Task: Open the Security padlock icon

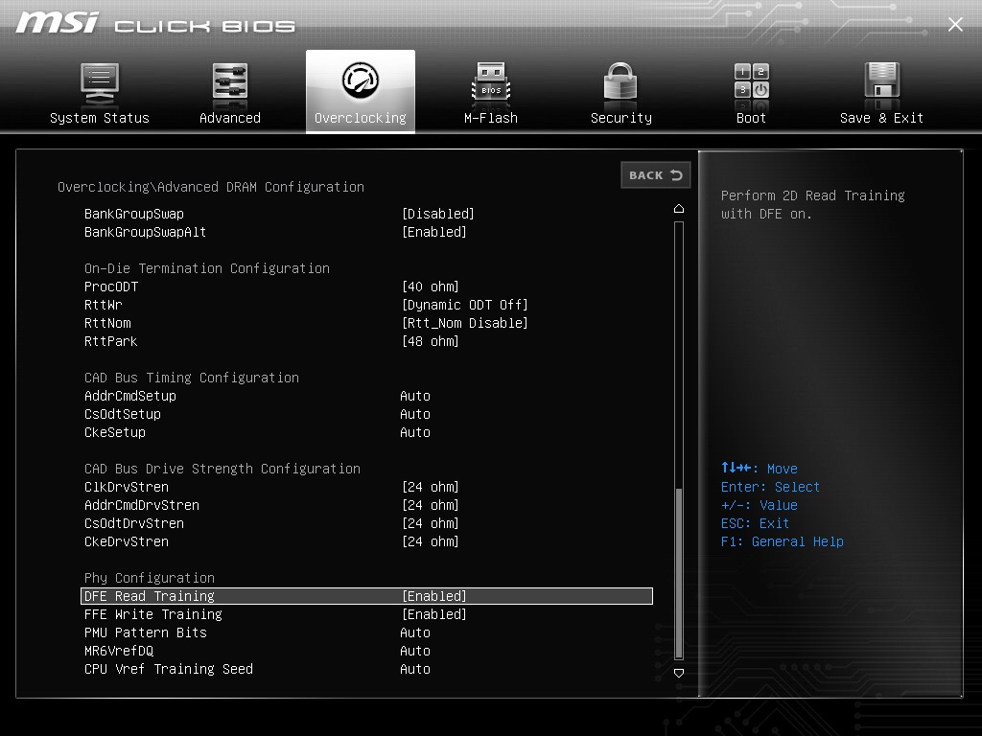Action: (x=620, y=81)
